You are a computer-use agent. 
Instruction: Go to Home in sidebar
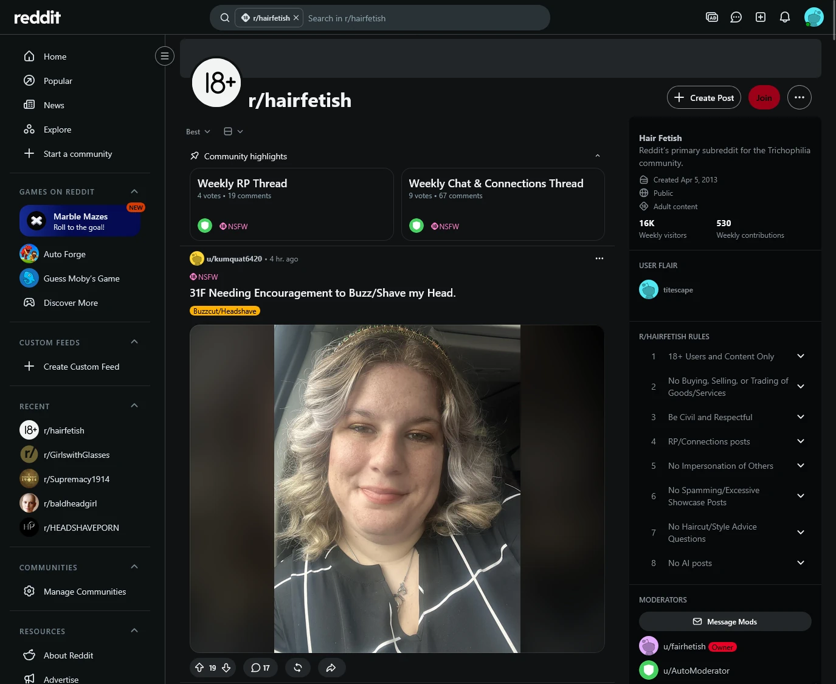[80, 57]
